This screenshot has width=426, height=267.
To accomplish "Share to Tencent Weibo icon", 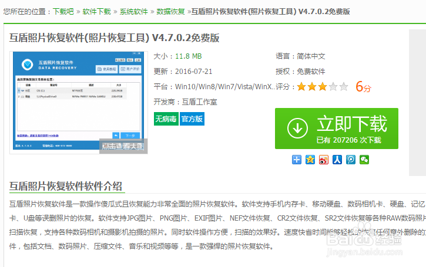I will coord(351,160).
